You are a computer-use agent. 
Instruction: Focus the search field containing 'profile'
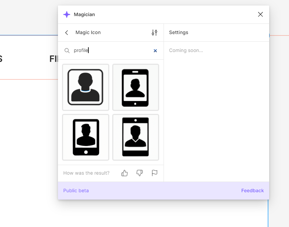point(110,51)
